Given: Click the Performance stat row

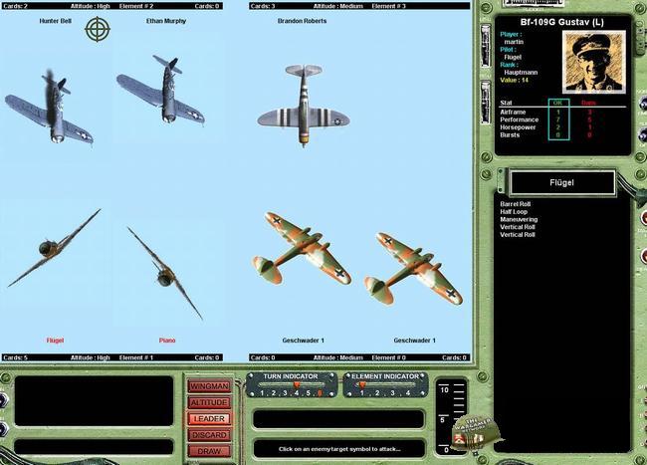Looking at the screenshot, I should tap(562, 119).
